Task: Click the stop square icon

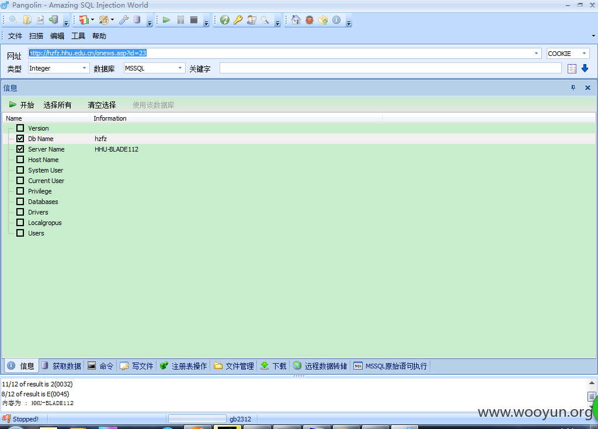Action: [x=194, y=20]
